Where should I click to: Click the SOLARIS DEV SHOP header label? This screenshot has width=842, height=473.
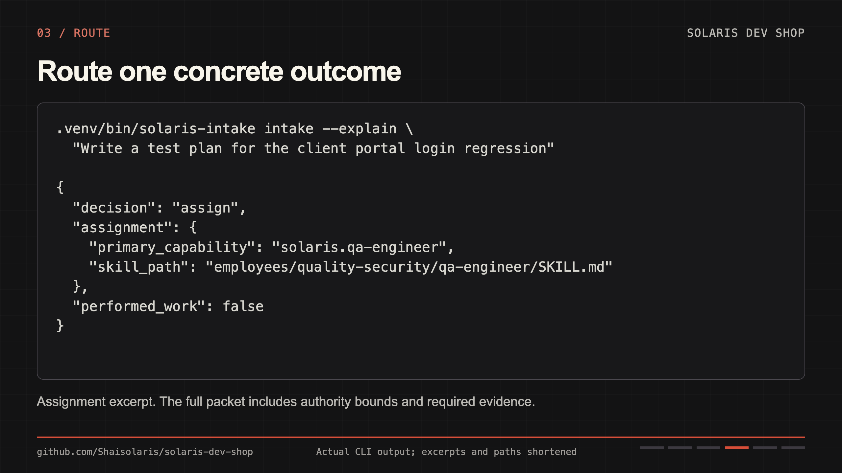tap(746, 33)
